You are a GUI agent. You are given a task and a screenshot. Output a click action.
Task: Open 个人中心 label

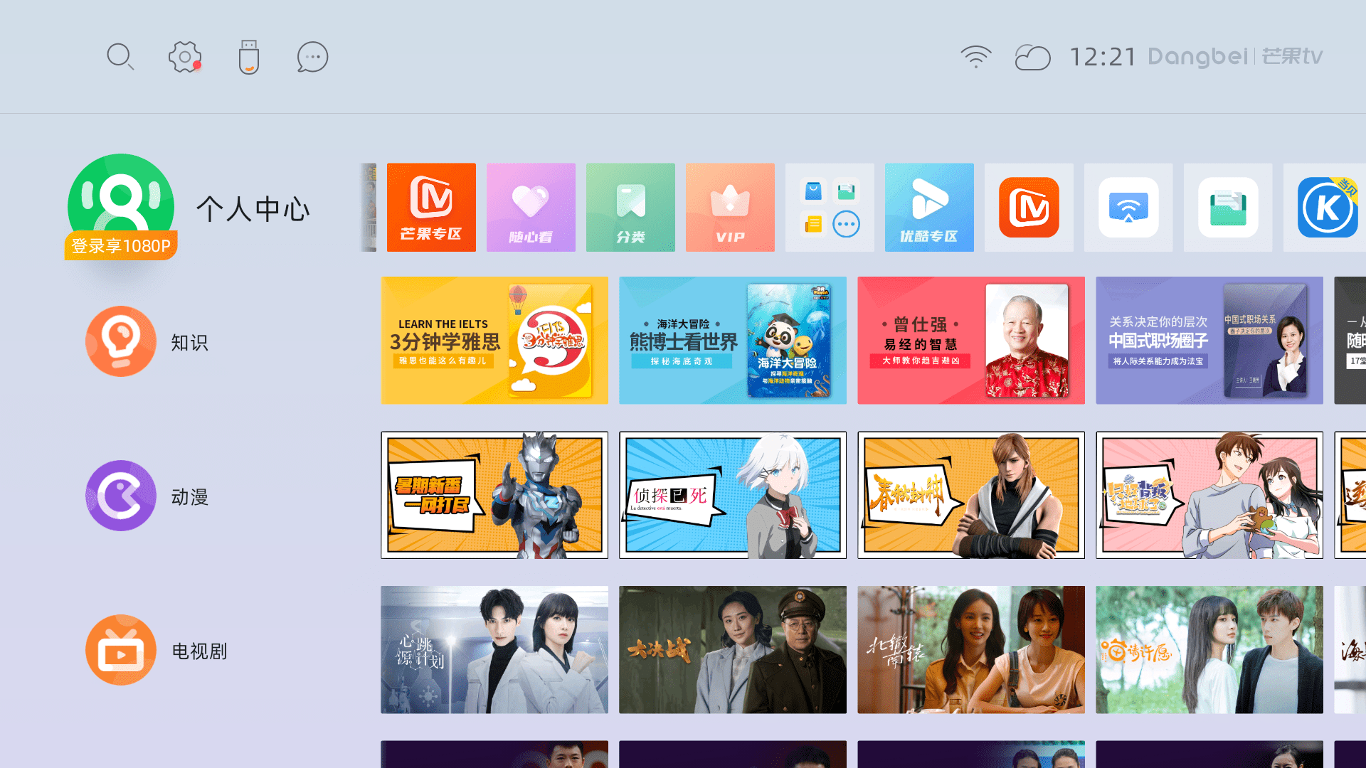tap(253, 209)
